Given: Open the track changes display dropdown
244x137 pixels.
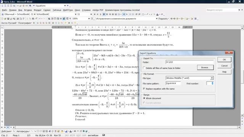Looking at the screenshot, I should click(x=157, y=19).
